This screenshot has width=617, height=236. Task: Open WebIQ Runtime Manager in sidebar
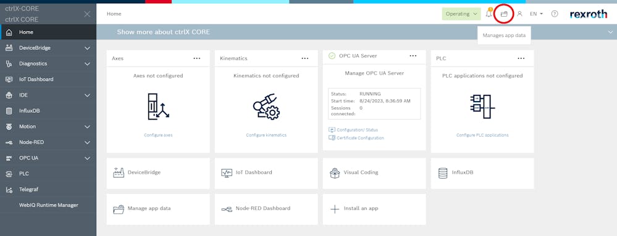coord(48,205)
